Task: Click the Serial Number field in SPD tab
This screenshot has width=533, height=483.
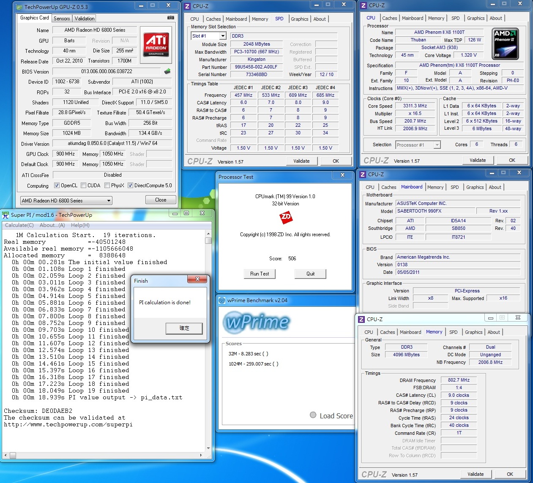Action: (x=257, y=74)
